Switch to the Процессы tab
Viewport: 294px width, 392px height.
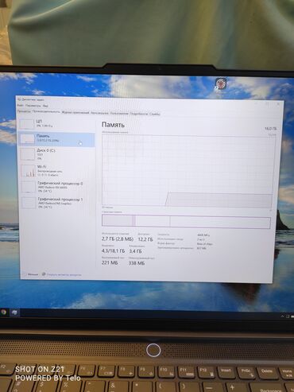tap(24, 111)
